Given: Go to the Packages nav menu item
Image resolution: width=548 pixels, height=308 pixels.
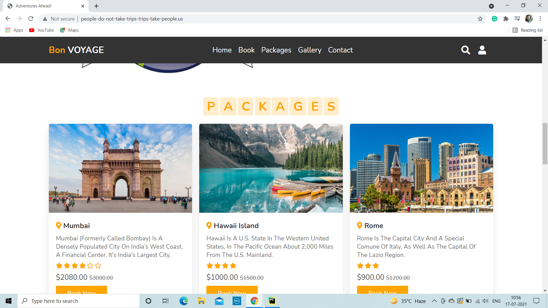Looking at the screenshot, I should [276, 50].
